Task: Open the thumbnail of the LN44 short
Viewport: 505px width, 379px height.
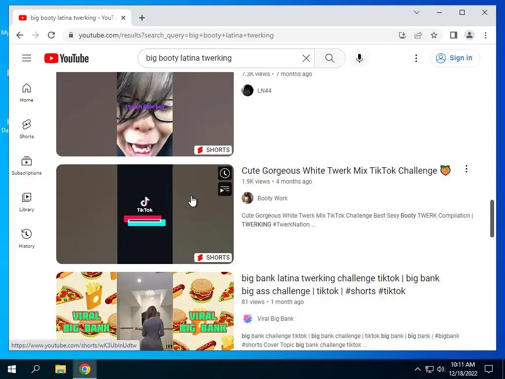Action: click(145, 114)
